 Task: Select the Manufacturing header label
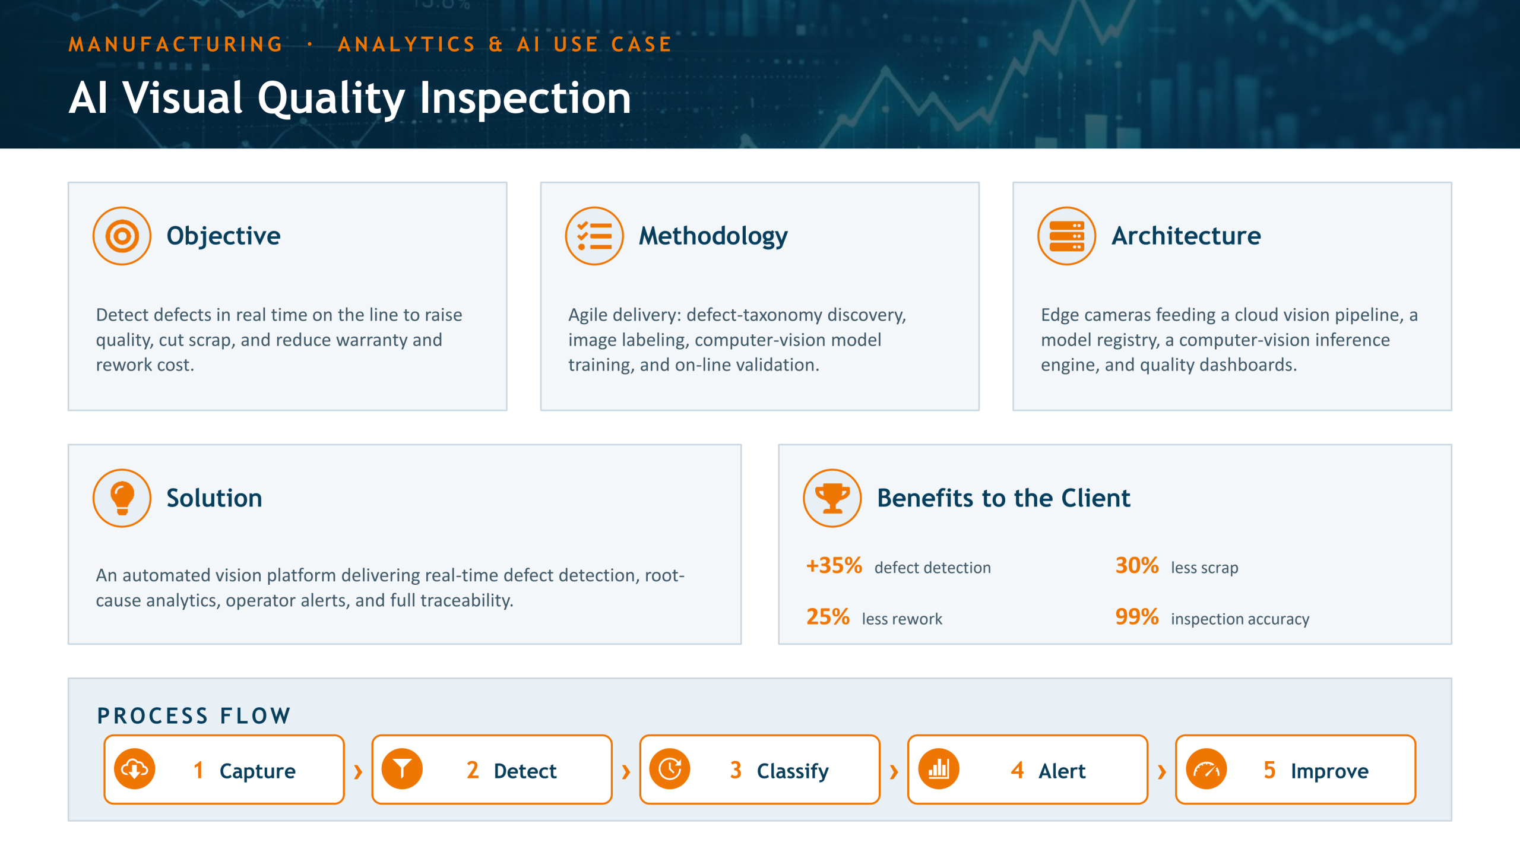(176, 45)
